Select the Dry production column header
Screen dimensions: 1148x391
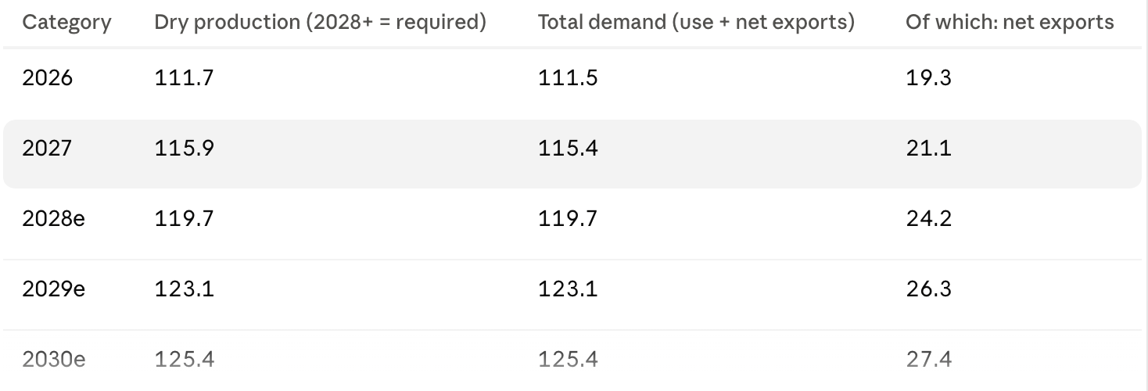pyautogui.click(x=321, y=23)
